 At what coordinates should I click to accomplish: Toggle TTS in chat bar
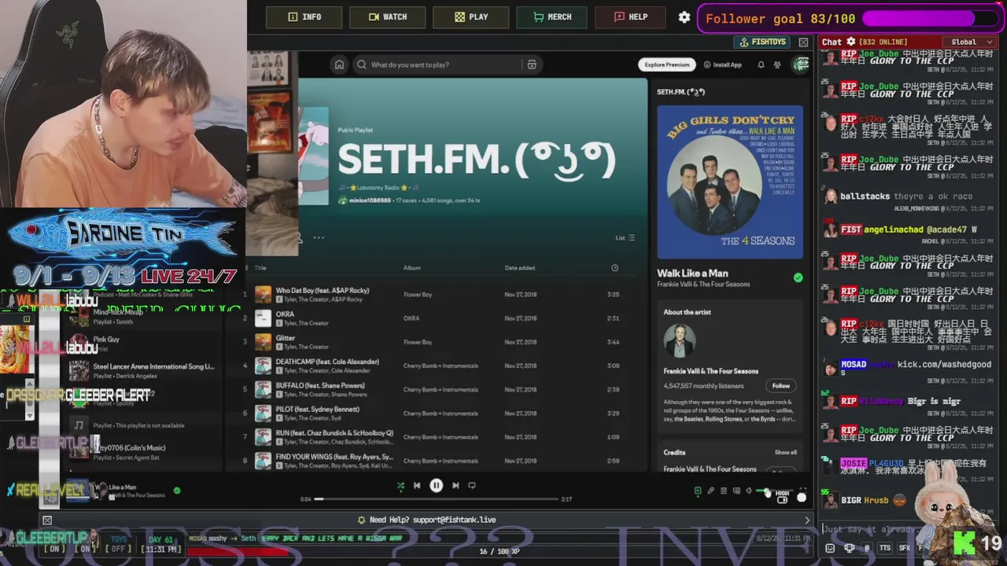[x=885, y=548]
